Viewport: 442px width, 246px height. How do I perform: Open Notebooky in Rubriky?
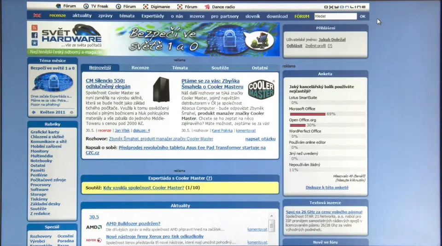41,161
